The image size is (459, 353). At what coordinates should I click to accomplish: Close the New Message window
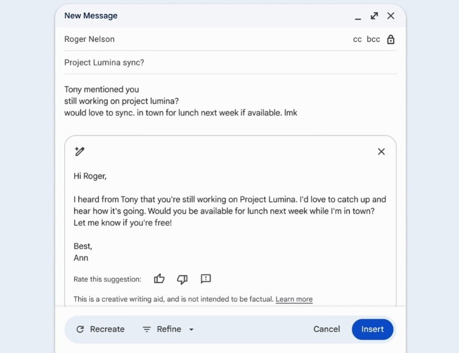391,16
